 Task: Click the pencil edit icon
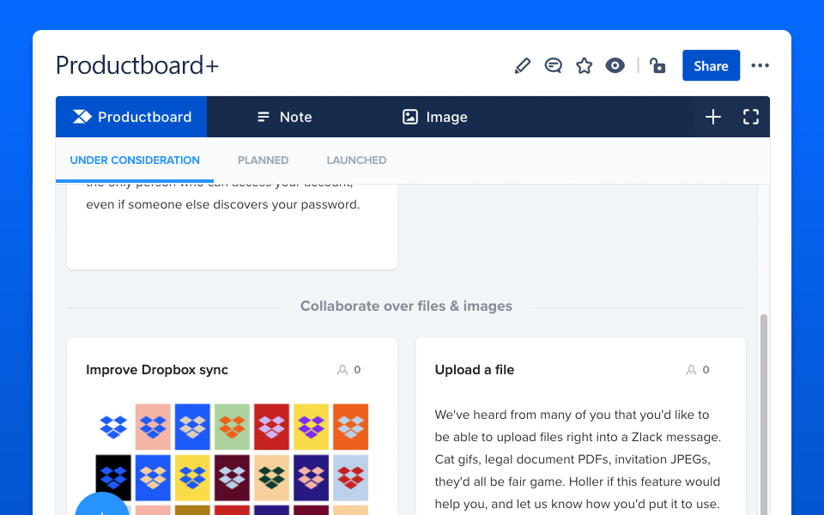pyautogui.click(x=523, y=66)
